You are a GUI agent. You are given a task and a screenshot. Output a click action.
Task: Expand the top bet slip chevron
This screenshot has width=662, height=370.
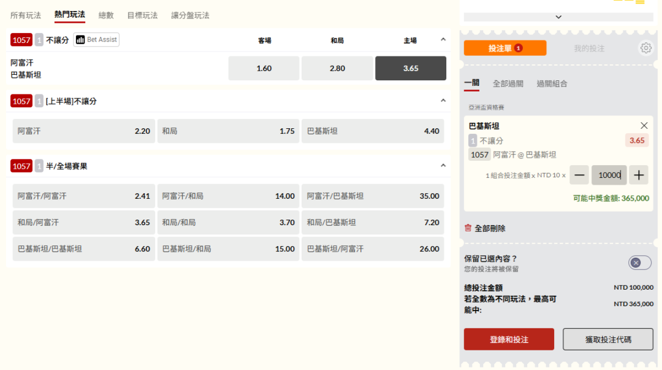point(558,17)
